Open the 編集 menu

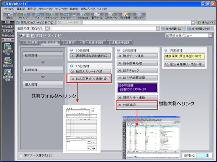coord(21,9)
